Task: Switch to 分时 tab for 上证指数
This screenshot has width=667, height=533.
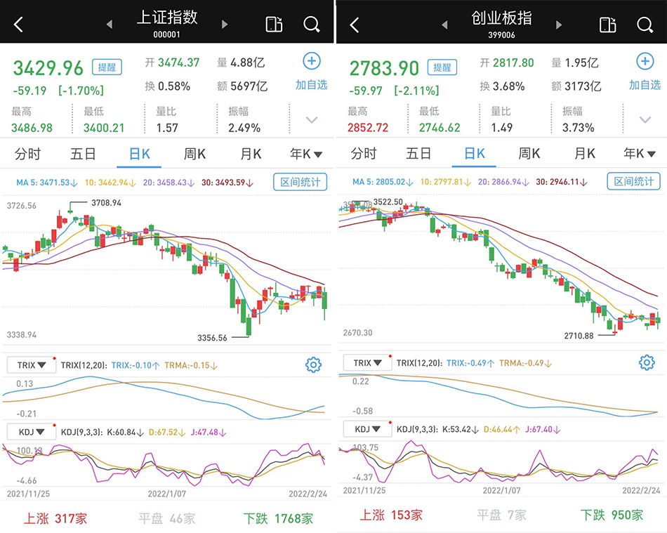Action: click(x=27, y=154)
